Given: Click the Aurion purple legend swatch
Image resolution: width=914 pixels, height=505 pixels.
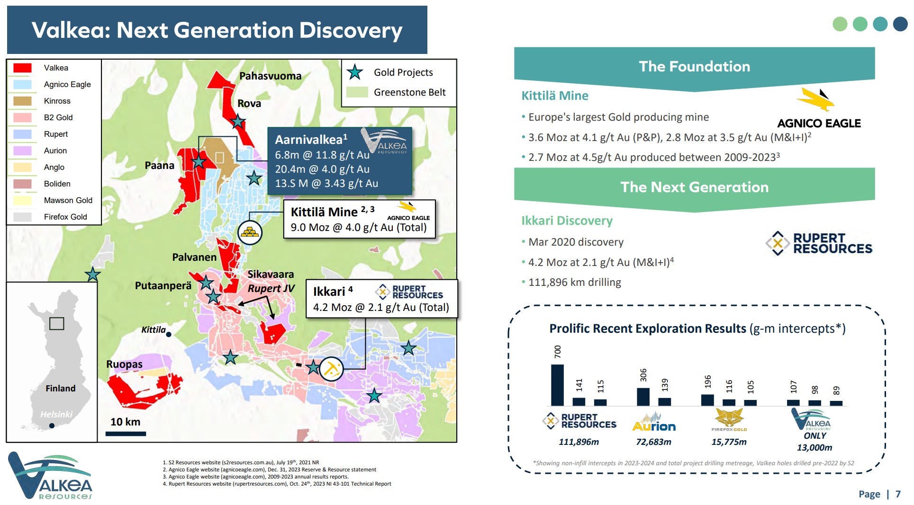Looking at the screenshot, I should [x=22, y=151].
